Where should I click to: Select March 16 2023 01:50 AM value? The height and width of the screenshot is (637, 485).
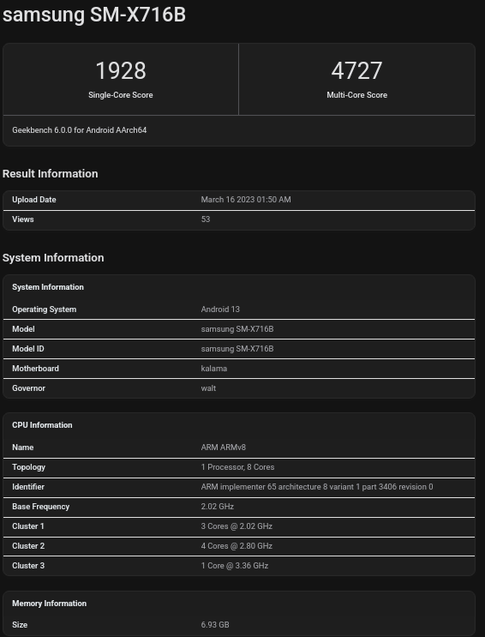(x=246, y=200)
